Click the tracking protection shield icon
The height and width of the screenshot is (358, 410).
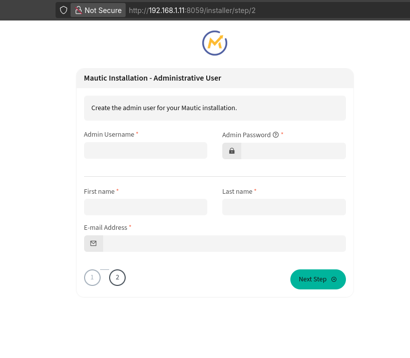click(64, 10)
